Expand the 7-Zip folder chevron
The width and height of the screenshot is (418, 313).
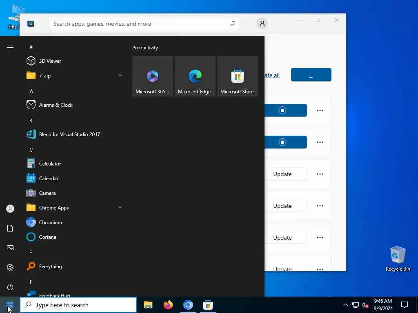120,75
